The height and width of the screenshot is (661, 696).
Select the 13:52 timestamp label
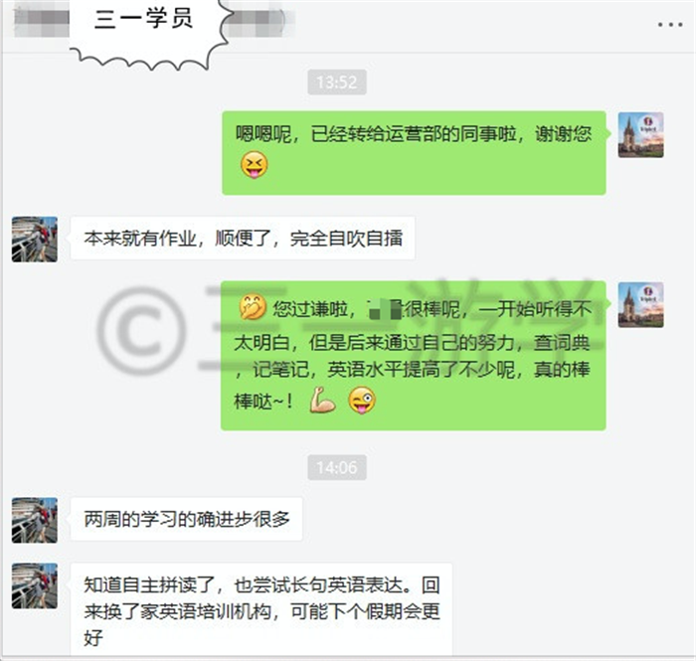point(337,83)
